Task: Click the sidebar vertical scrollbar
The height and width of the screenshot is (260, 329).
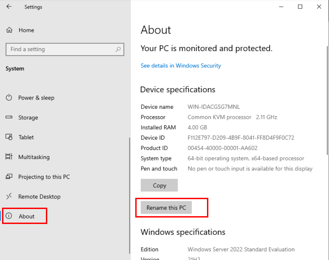Action: click(x=129, y=195)
